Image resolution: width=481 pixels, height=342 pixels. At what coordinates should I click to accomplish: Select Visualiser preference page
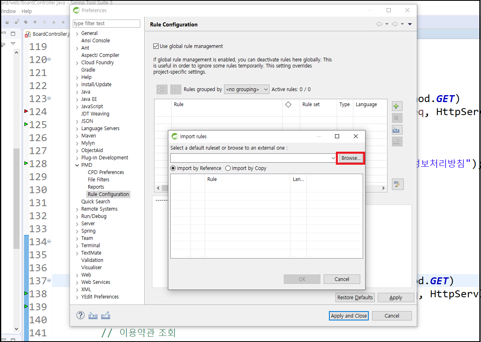[91, 268]
